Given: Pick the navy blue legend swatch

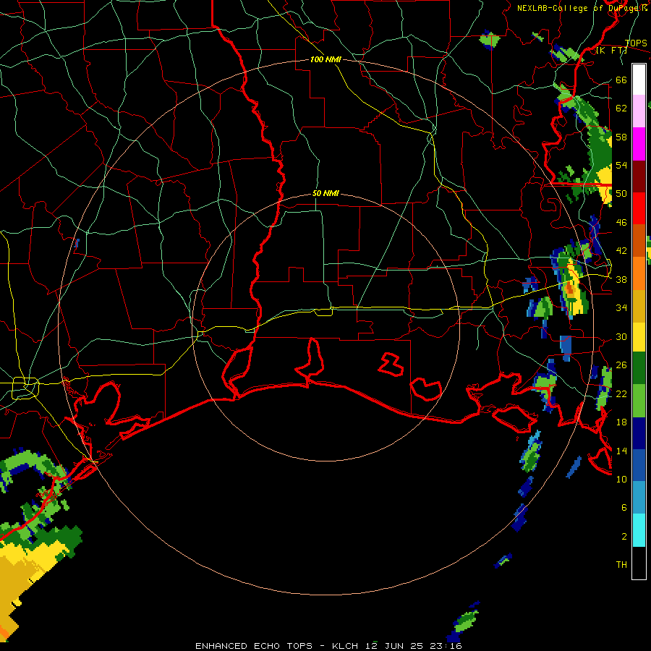Looking at the screenshot, I should pos(639,433).
